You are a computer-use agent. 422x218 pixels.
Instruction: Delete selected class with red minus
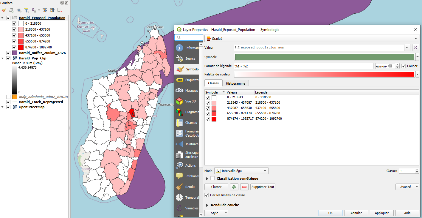[244, 187]
